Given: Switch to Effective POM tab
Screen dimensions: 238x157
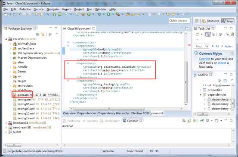Looking at the screenshot, I should click(140, 113).
